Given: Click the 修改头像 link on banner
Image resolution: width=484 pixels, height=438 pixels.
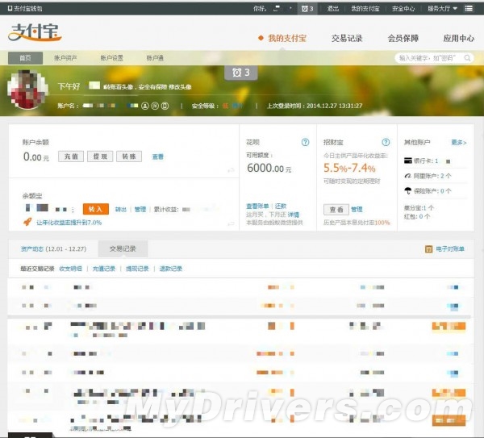Looking at the screenshot, I should pos(180,87).
